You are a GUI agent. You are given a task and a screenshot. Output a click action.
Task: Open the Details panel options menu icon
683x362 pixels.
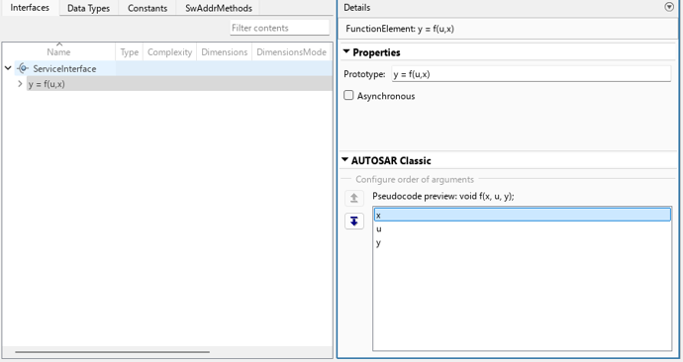point(669,7)
